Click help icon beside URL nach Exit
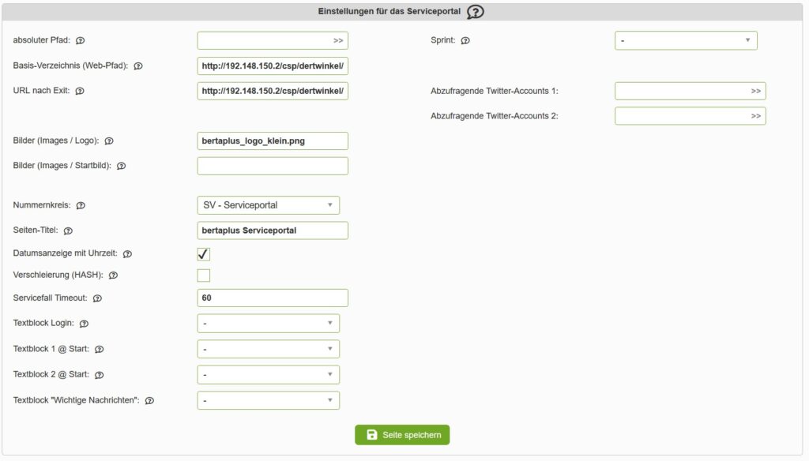 [80, 91]
